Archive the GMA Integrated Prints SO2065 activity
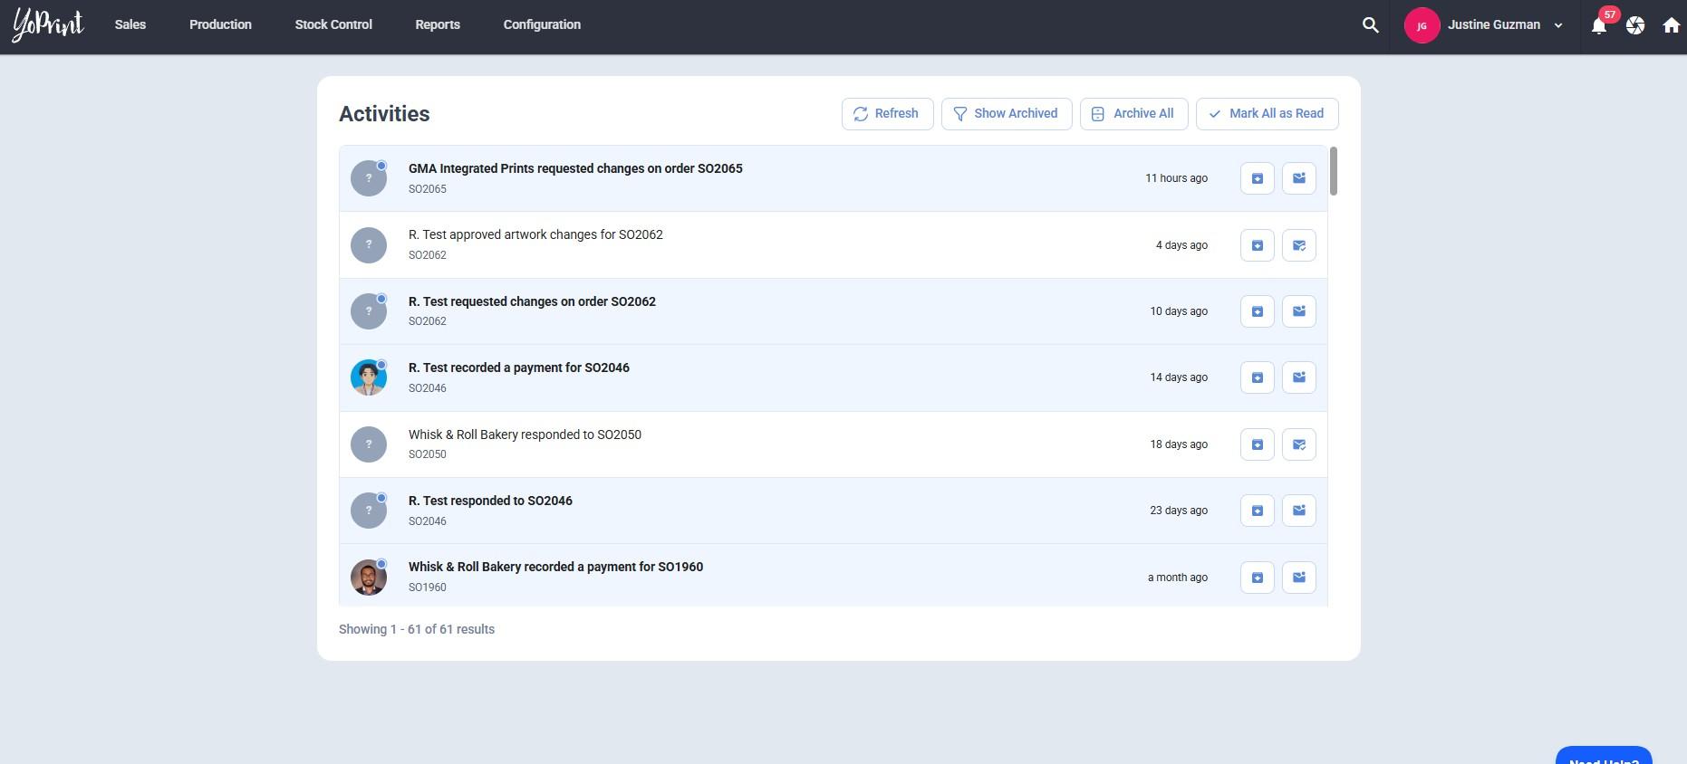 (1257, 178)
